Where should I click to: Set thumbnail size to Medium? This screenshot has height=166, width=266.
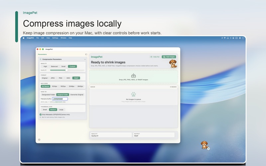pos(53,110)
